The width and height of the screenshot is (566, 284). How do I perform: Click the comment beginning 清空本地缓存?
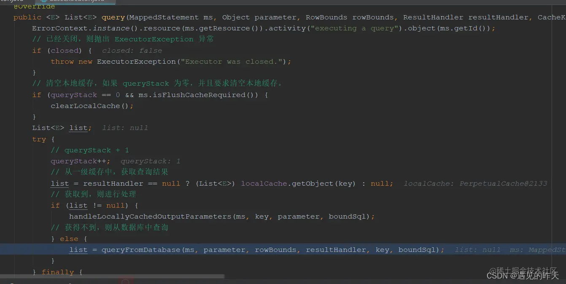point(157,84)
